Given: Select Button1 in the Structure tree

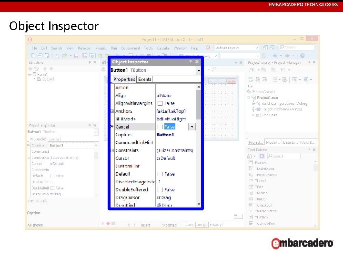Looking at the screenshot, I should [48, 79].
